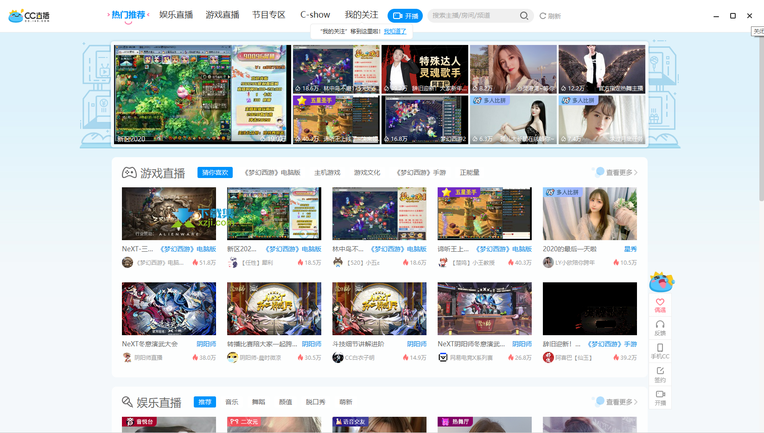Viewport: 764px width, 433px height.
Task: Open 梦幻西游2 banner thumbnail with 16.8万
Action: (x=425, y=120)
